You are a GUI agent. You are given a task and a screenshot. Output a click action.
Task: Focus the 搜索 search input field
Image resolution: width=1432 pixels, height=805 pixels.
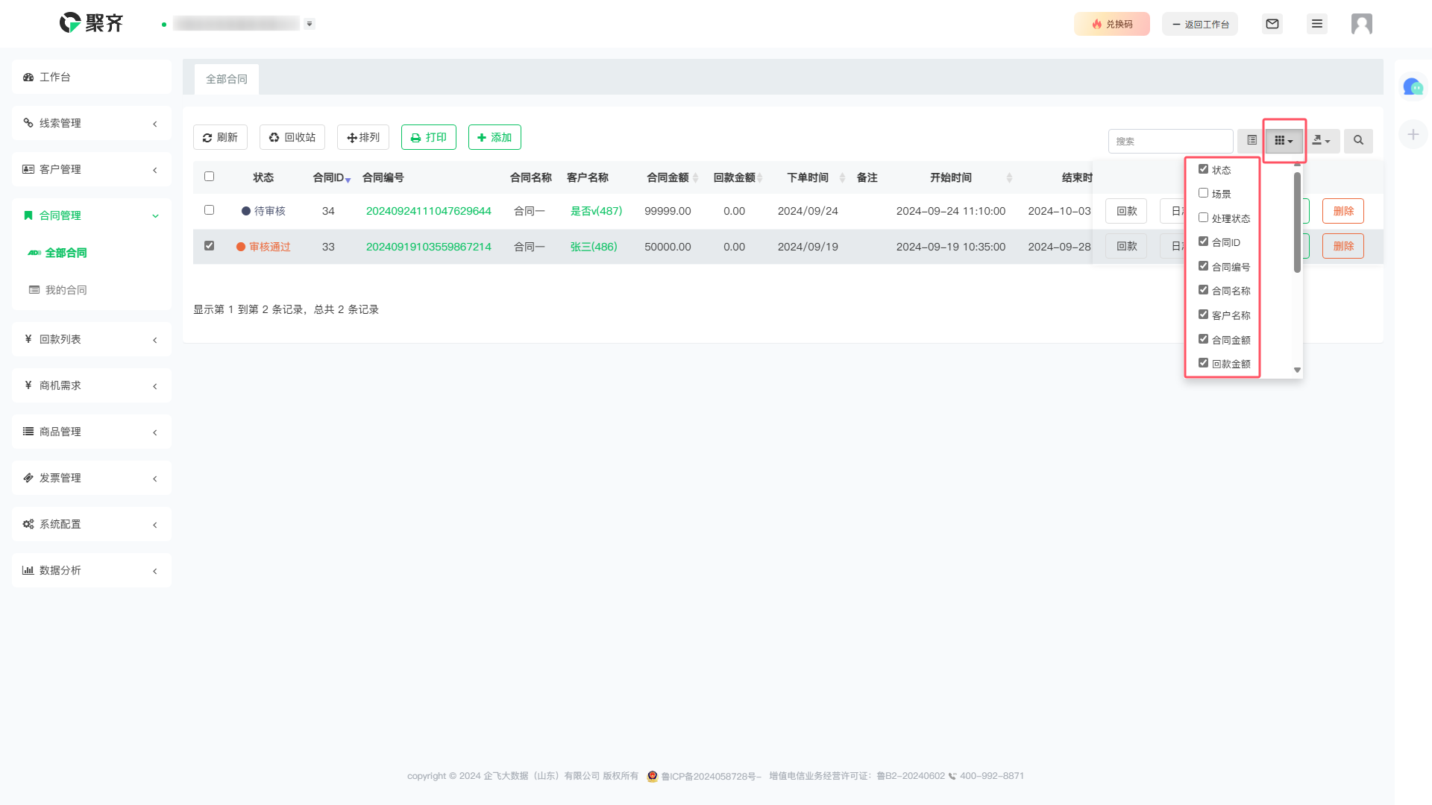pos(1171,141)
